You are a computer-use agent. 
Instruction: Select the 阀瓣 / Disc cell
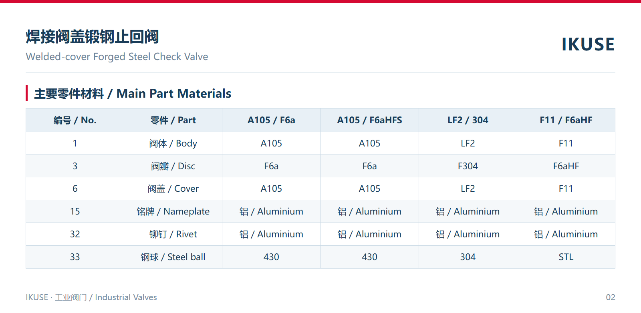coord(173,166)
